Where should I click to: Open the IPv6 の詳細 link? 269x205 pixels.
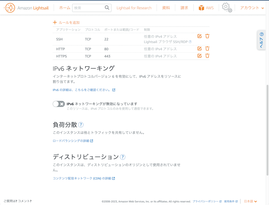84,90
